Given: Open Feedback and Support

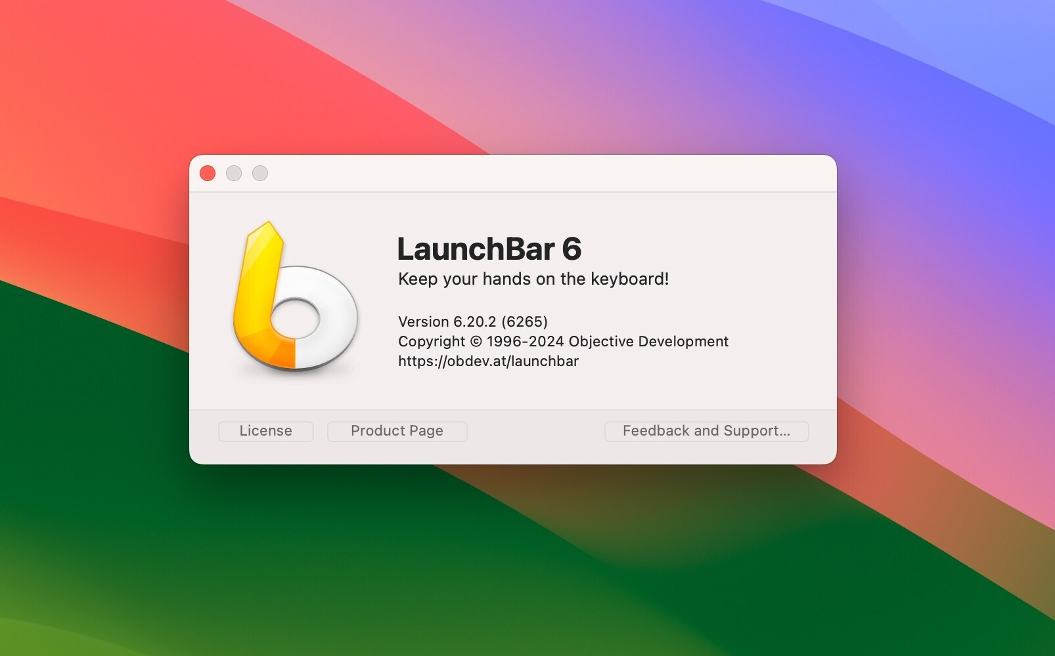Looking at the screenshot, I should pyautogui.click(x=706, y=431).
